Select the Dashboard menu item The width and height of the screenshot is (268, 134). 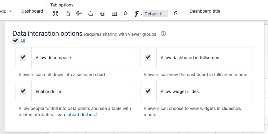[32, 11]
